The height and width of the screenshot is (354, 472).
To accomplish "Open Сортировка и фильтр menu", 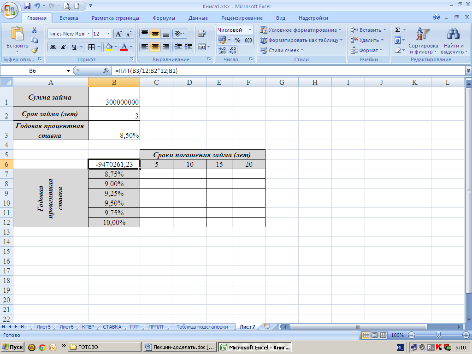I will pos(423,41).
